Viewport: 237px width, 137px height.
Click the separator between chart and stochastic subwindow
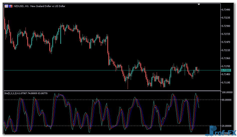[x=113, y=91]
